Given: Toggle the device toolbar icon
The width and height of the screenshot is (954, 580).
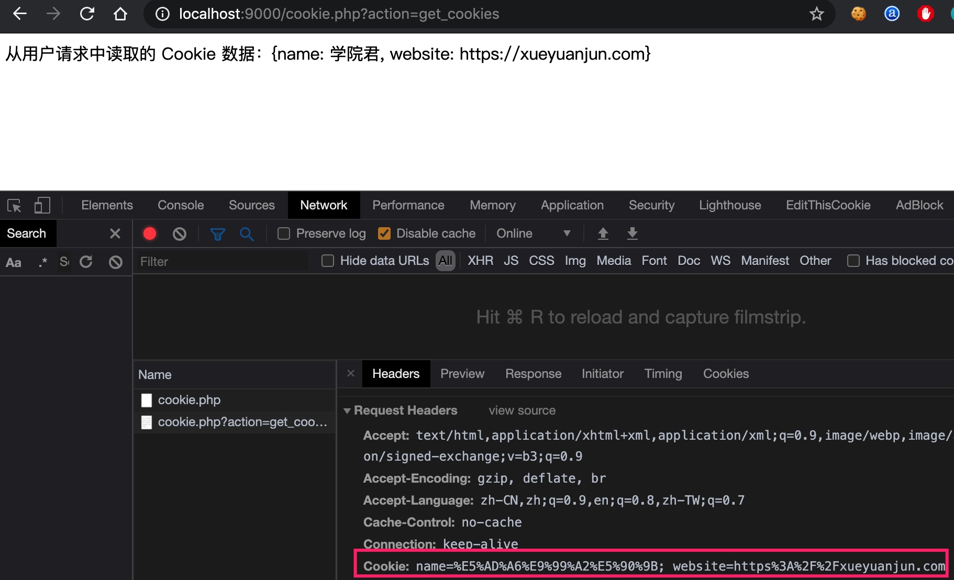Looking at the screenshot, I should click(42, 205).
